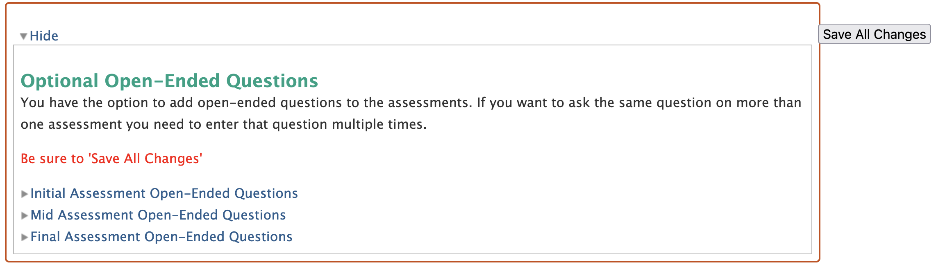Open Mid Assessment Open-Ended Questions link
Image resolution: width=945 pixels, height=269 pixels.
click(x=158, y=215)
